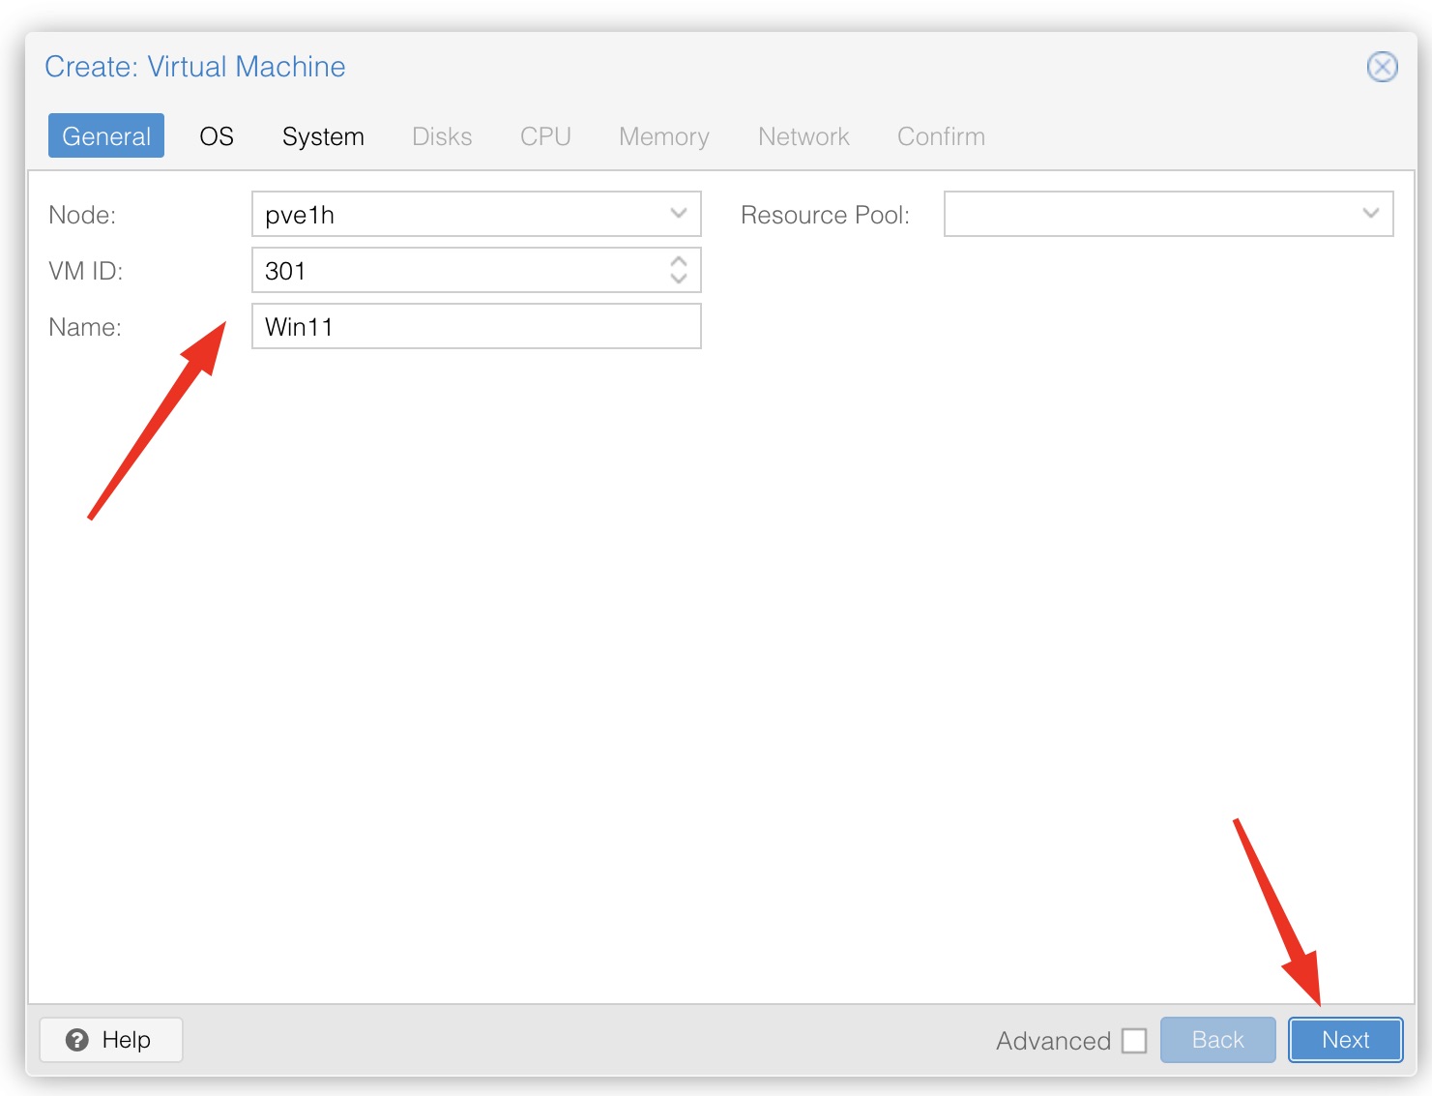
Task: Select the Network tab
Action: pyautogui.click(x=804, y=136)
